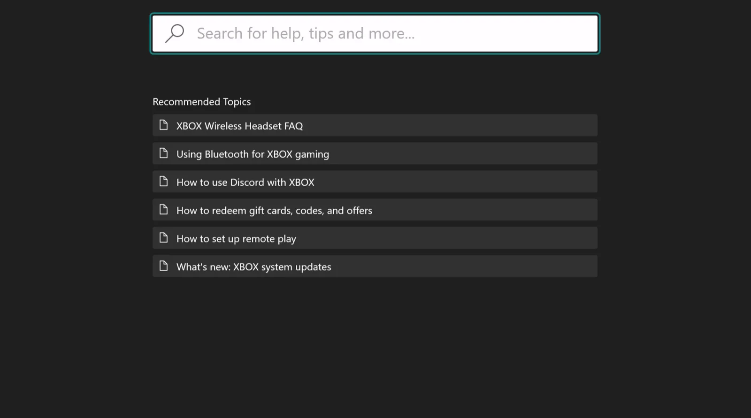Click document icon beside XBOX system updates topic
751x418 pixels.
163,266
